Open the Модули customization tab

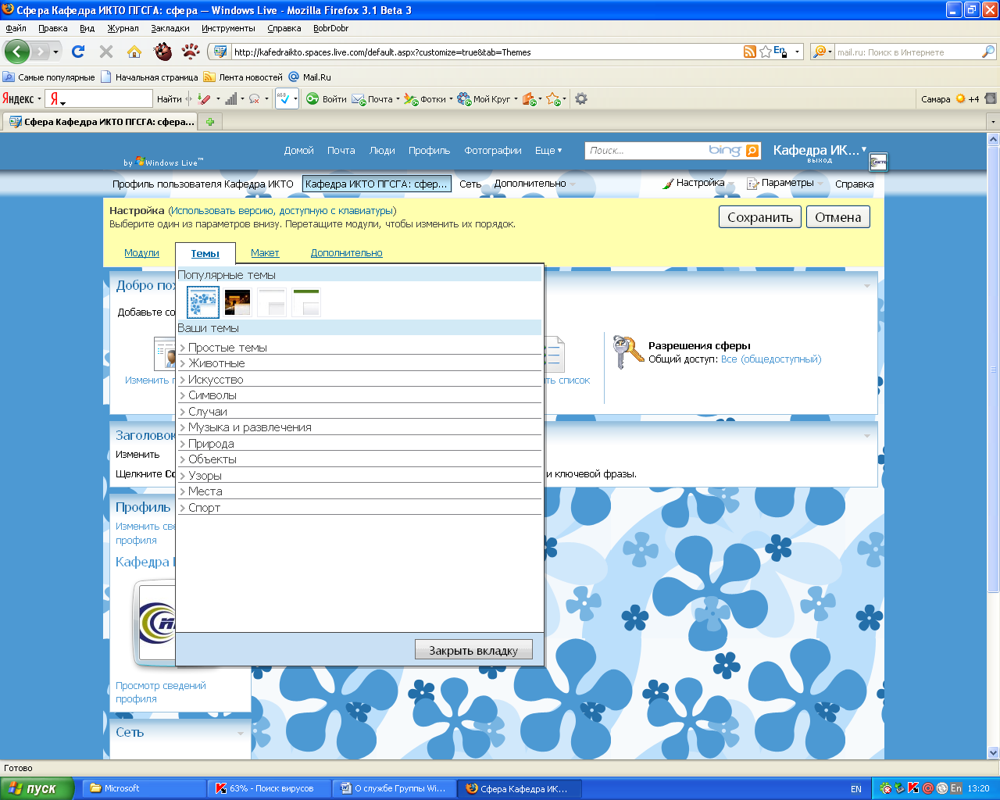[x=141, y=253]
